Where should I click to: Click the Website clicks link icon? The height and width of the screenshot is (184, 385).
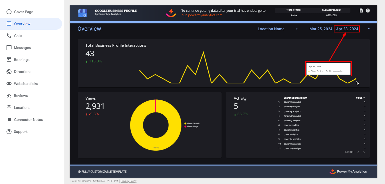click(9, 84)
